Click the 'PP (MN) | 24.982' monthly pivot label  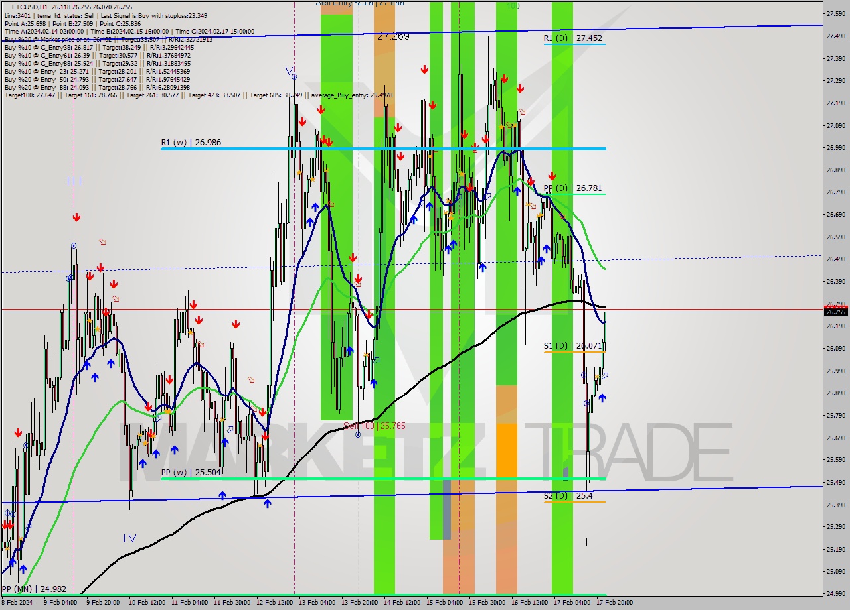click(x=34, y=589)
